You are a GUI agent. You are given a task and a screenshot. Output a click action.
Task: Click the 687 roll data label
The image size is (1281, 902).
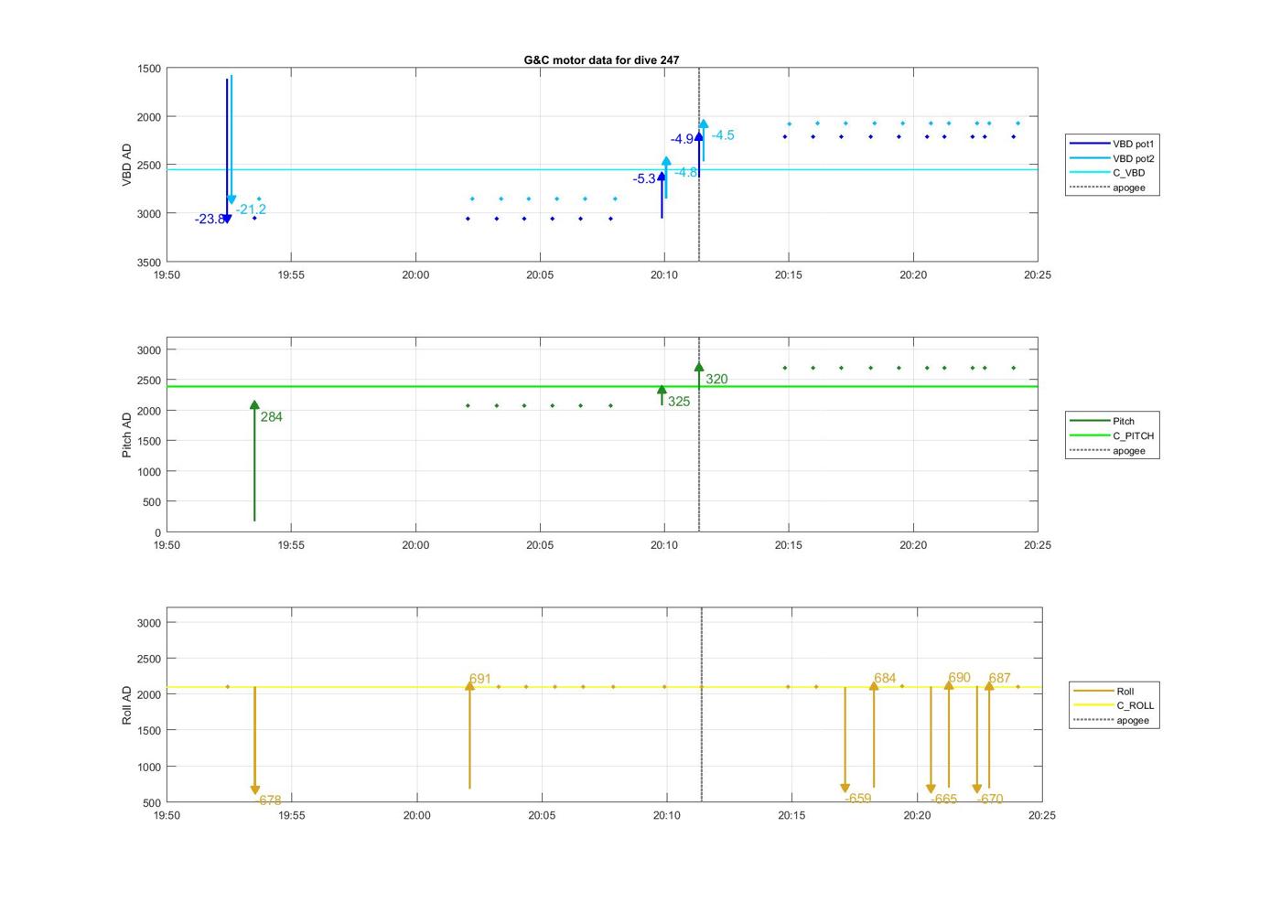click(999, 679)
